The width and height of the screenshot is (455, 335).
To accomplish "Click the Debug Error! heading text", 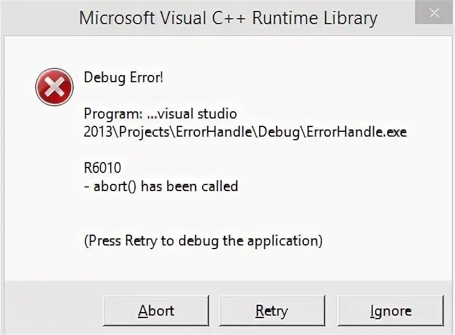I will click(x=123, y=78).
